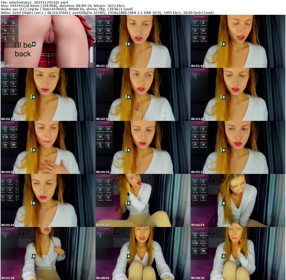Collapse the Level 1-15 tile details
Image resolution: width=286 pixels, height=280 pixels.
point(13,129)
